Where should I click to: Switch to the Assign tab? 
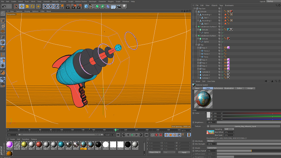250,88
